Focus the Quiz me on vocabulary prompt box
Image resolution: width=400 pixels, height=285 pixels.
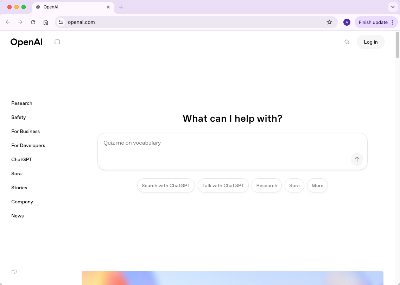pos(233,151)
